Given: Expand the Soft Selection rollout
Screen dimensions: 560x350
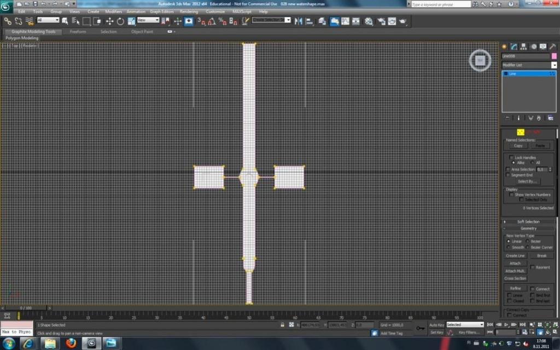Looking at the screenshot, I should click(528, 222).
